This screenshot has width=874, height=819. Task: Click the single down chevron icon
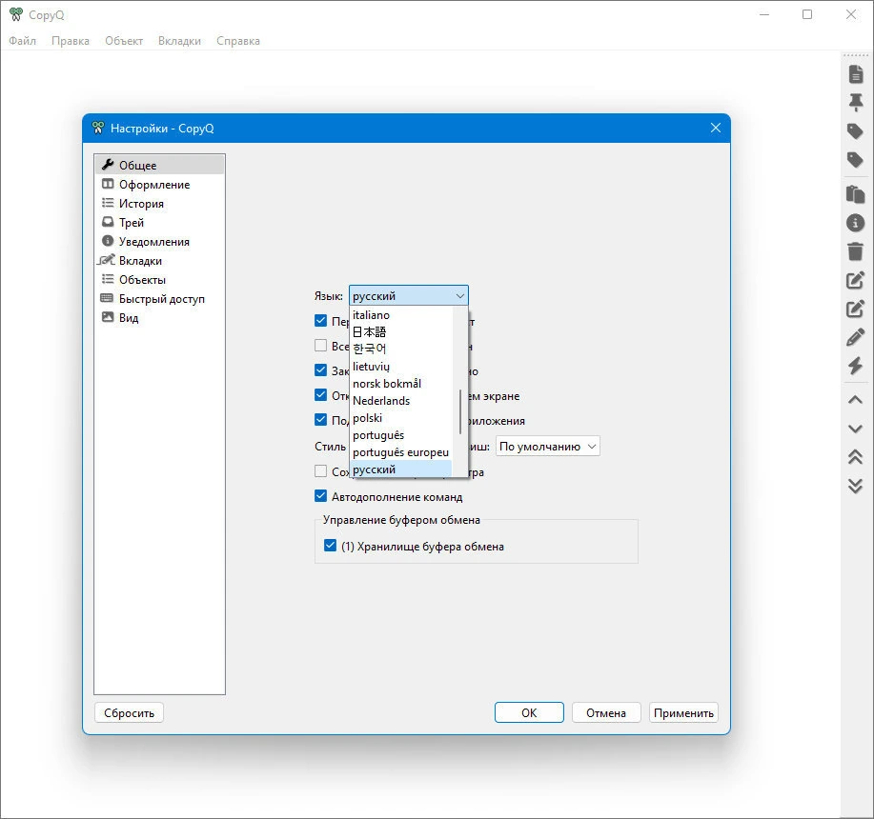(856, 429)
